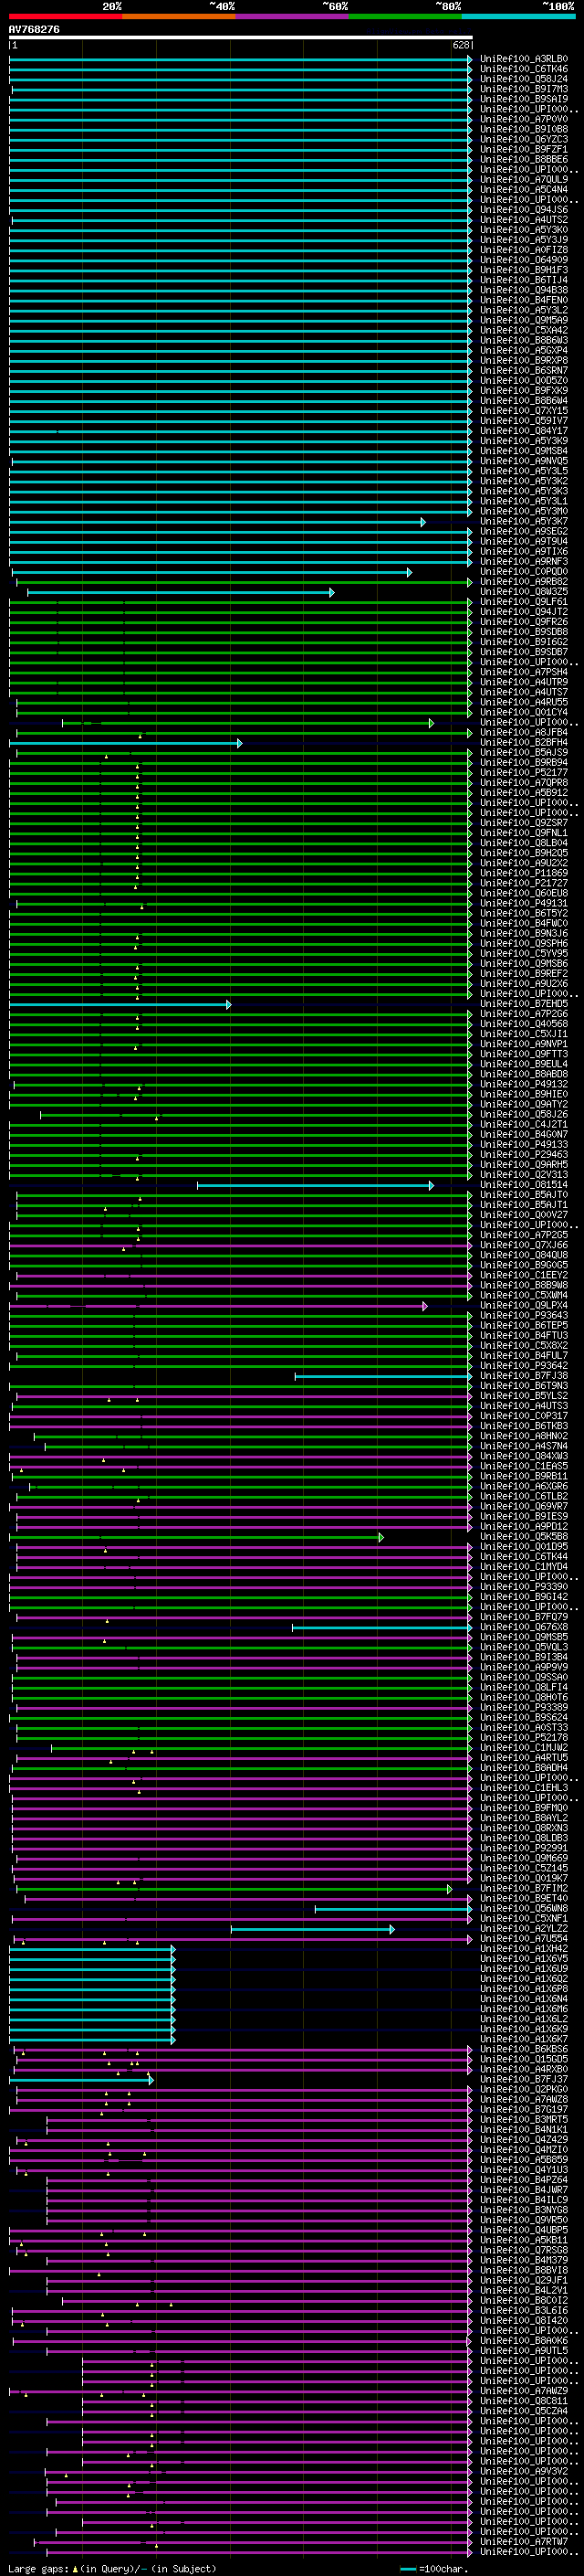Screen dimensions: 584x2576
Task: Click the white query sequence bar
Action: pos(241,38)
